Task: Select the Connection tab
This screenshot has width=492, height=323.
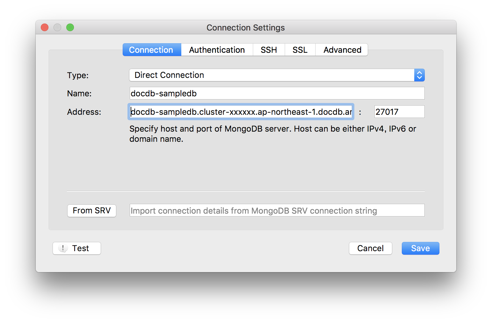Action: (151, 50)
